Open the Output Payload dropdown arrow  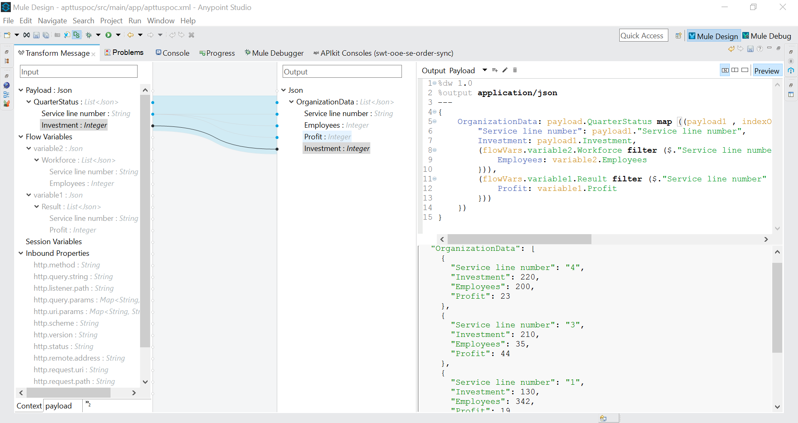pyautogui.click(x=485, y=70)
